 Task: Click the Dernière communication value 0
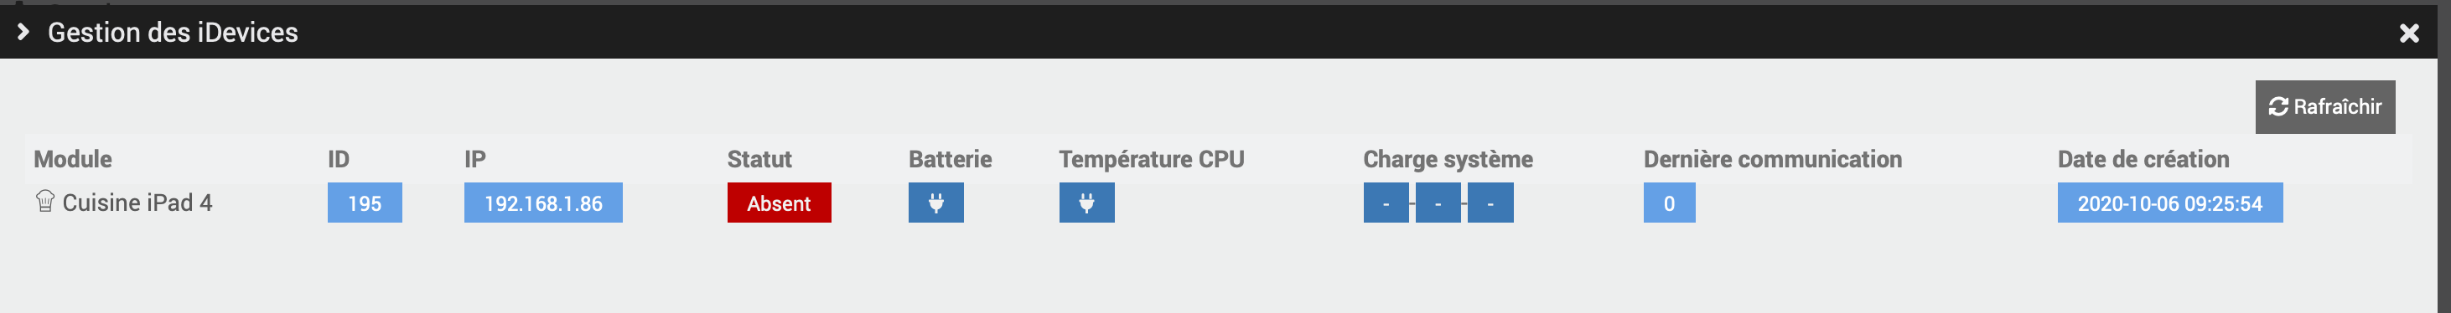pyautogui.click(x=1669, y=203)
